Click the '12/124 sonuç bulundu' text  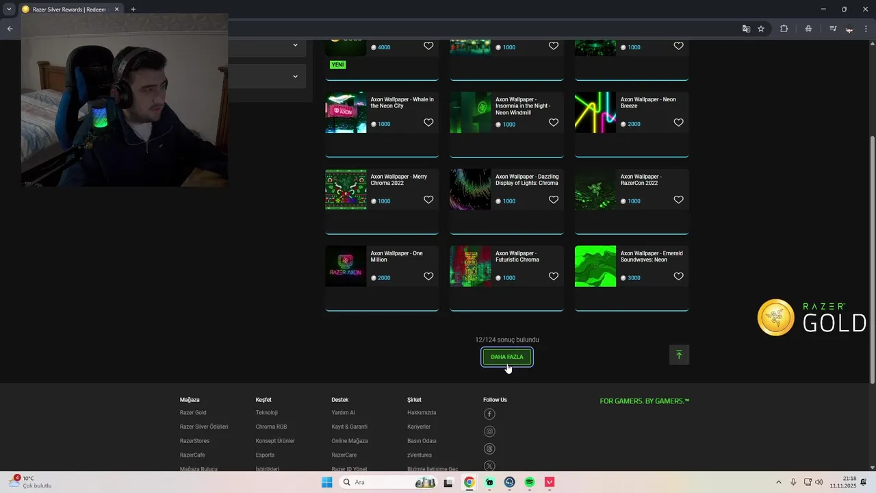[507, 340]
